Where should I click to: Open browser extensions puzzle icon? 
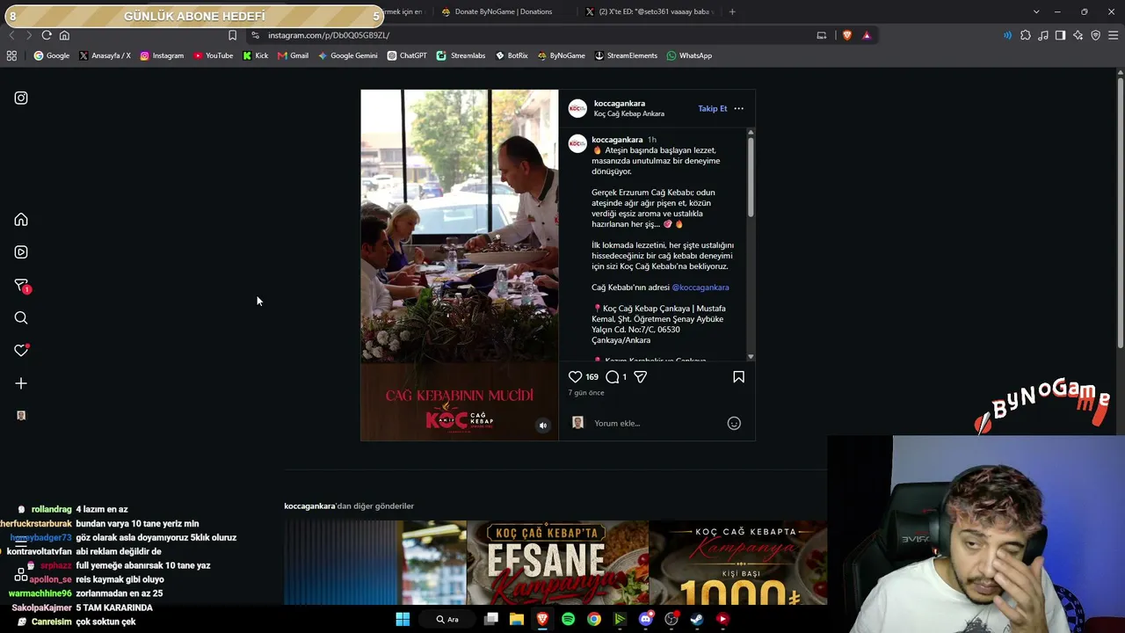point(1026,35)
